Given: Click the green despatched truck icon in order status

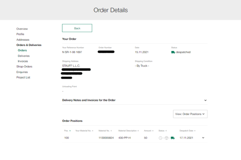Looking at the screenshot, I should point(173,52).
